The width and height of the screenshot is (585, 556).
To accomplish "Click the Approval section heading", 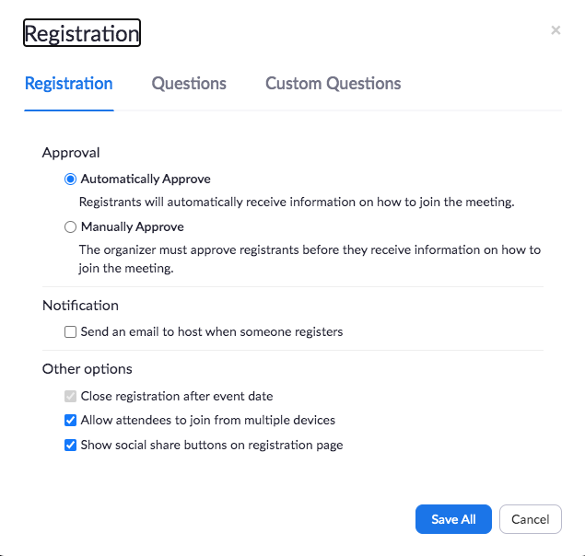I will [71, 153].
